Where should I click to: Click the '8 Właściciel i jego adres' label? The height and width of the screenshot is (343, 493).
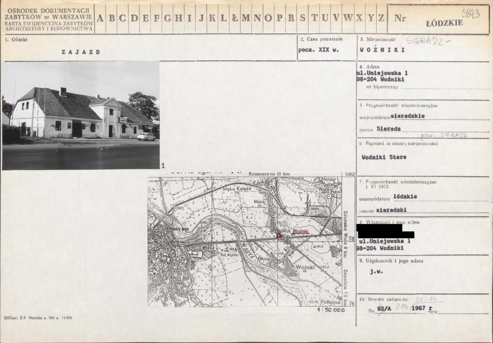click(389, 222)
